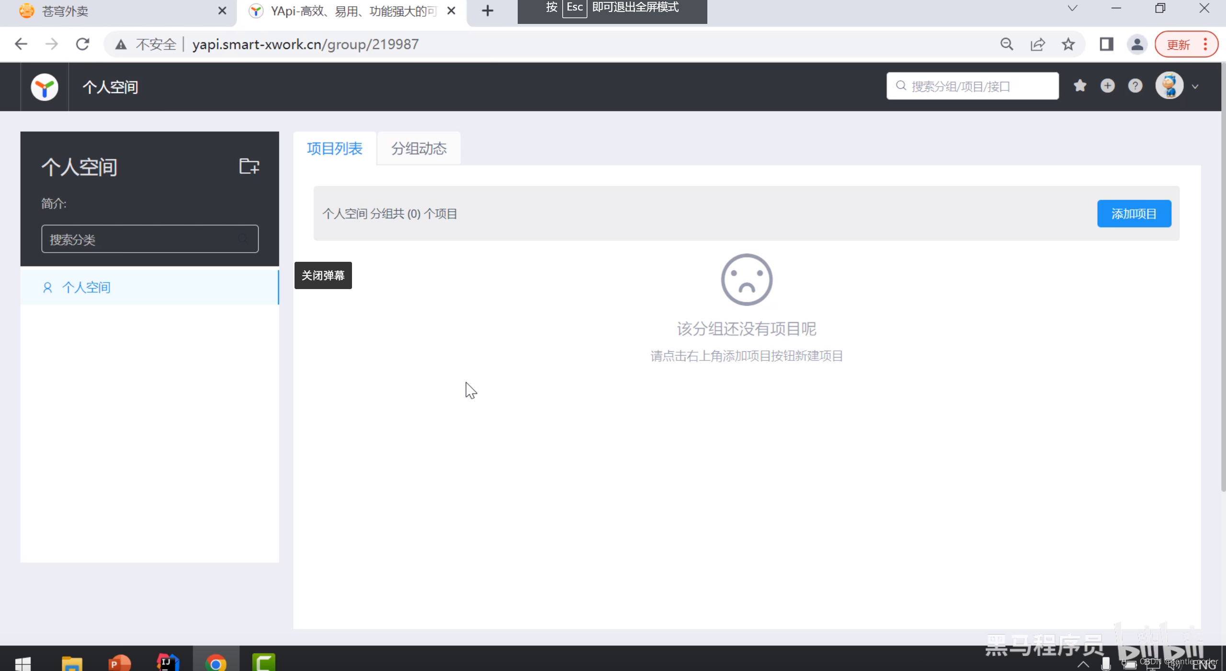Viewport: 1226px width, 671px height.
Task: Click the add group folder icon
Action: (249, 166)
